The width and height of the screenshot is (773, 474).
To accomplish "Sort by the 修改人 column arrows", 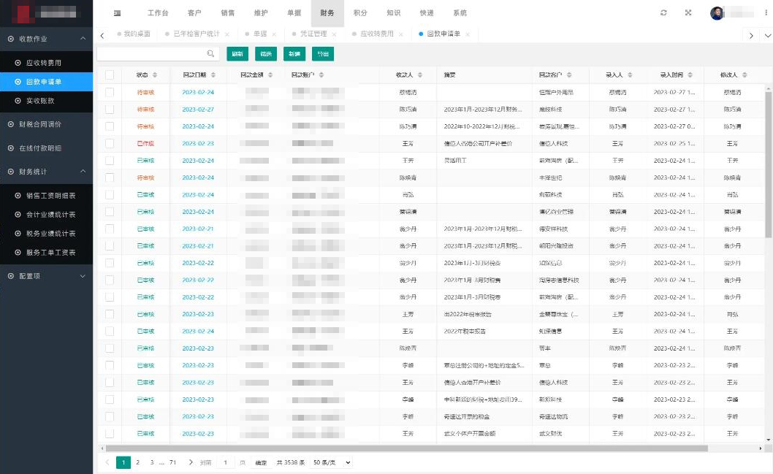I will (745, 75).
